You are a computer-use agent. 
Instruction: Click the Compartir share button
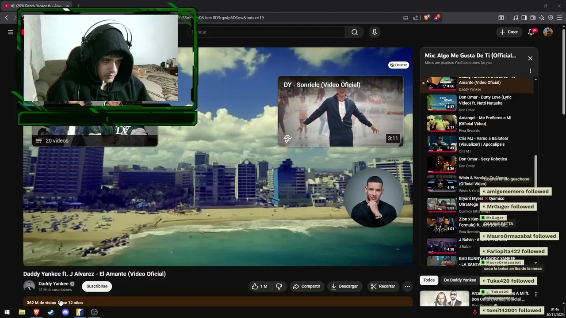click(306, 286)
